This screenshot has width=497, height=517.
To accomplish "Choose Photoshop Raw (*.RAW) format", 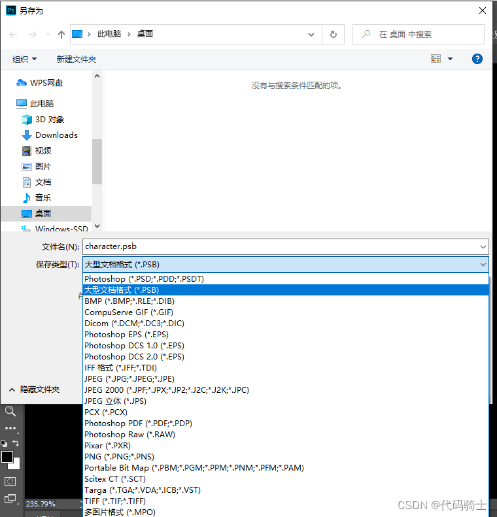I will 286,435.
